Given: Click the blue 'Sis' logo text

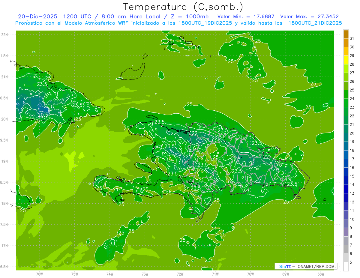Looking at the screenshot, I should [x=282, y=266].
